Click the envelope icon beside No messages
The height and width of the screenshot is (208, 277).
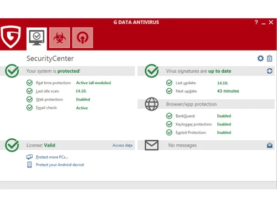coord(152,145)
